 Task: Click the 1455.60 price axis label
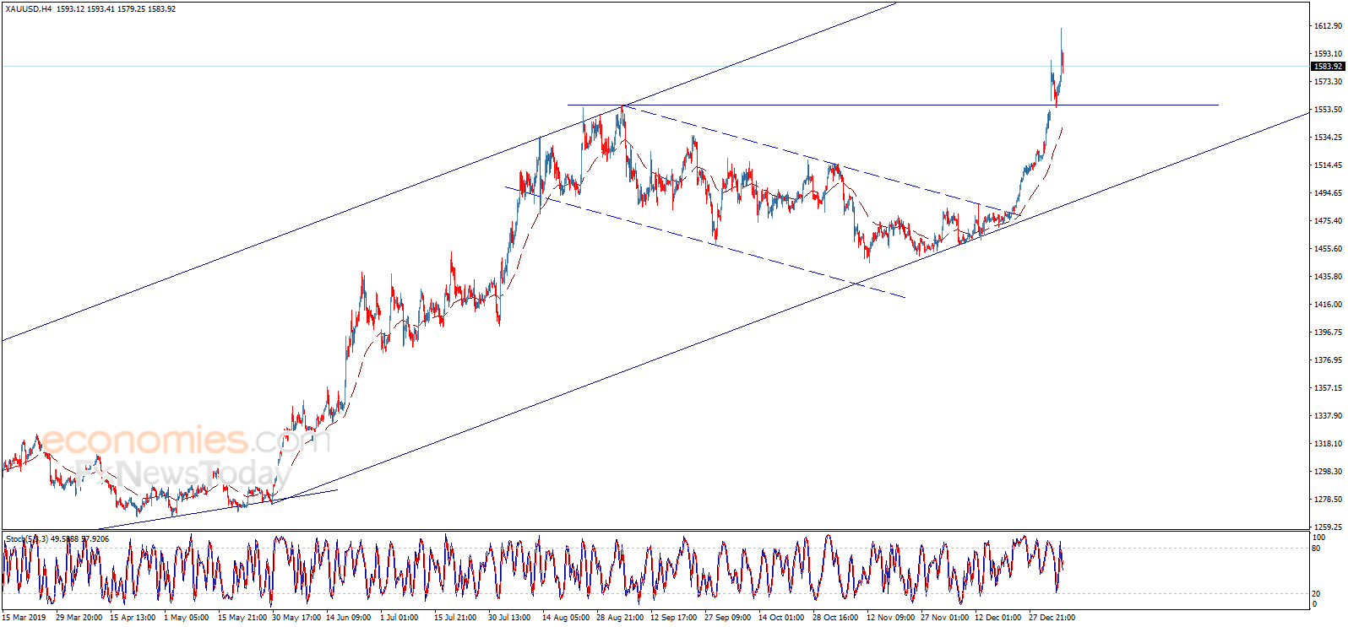pos(1329,249)
